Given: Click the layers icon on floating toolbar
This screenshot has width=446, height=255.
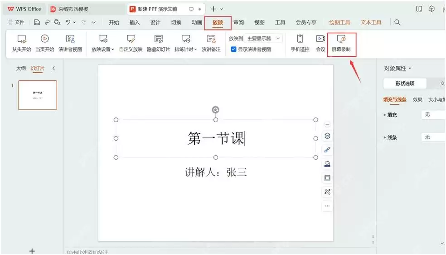Looking at the screenshot, I should click(327, 136).
